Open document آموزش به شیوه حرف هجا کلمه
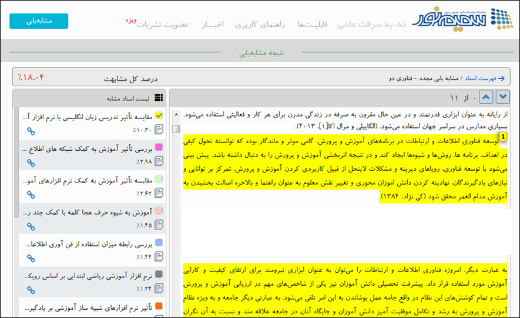The image size is (520, 318). point(88,212)
